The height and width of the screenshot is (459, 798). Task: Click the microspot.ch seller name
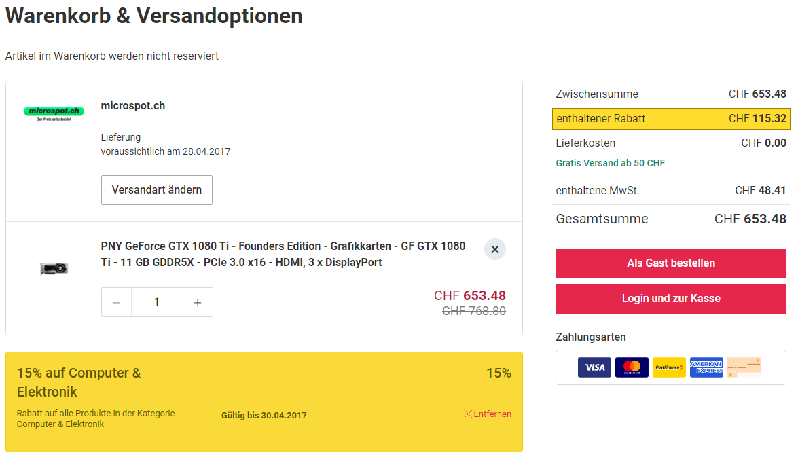(133, 106)
